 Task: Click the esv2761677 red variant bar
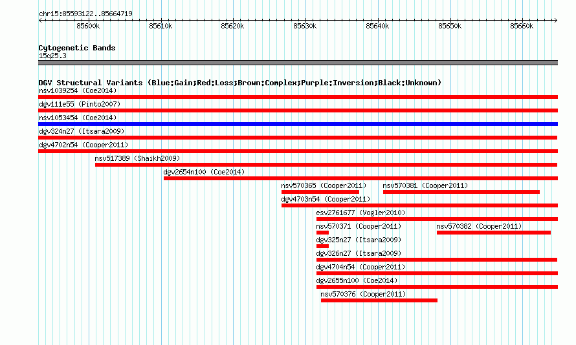point(437,219)
